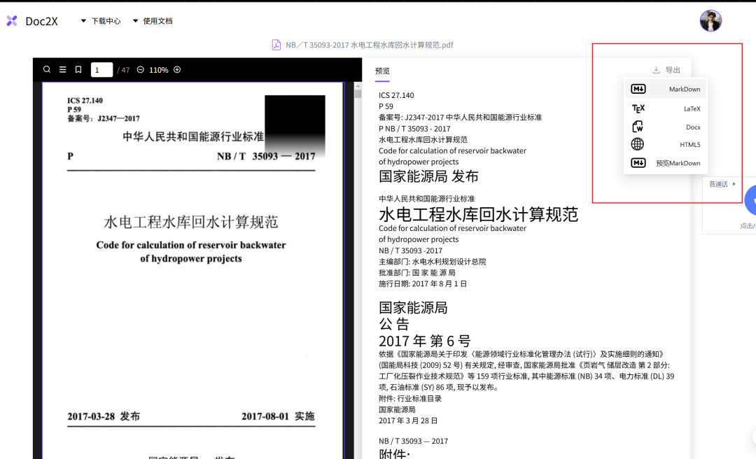Zoom out using the minus icon
The width and height of the screenshot is (756, 459).
coord(140,69)
